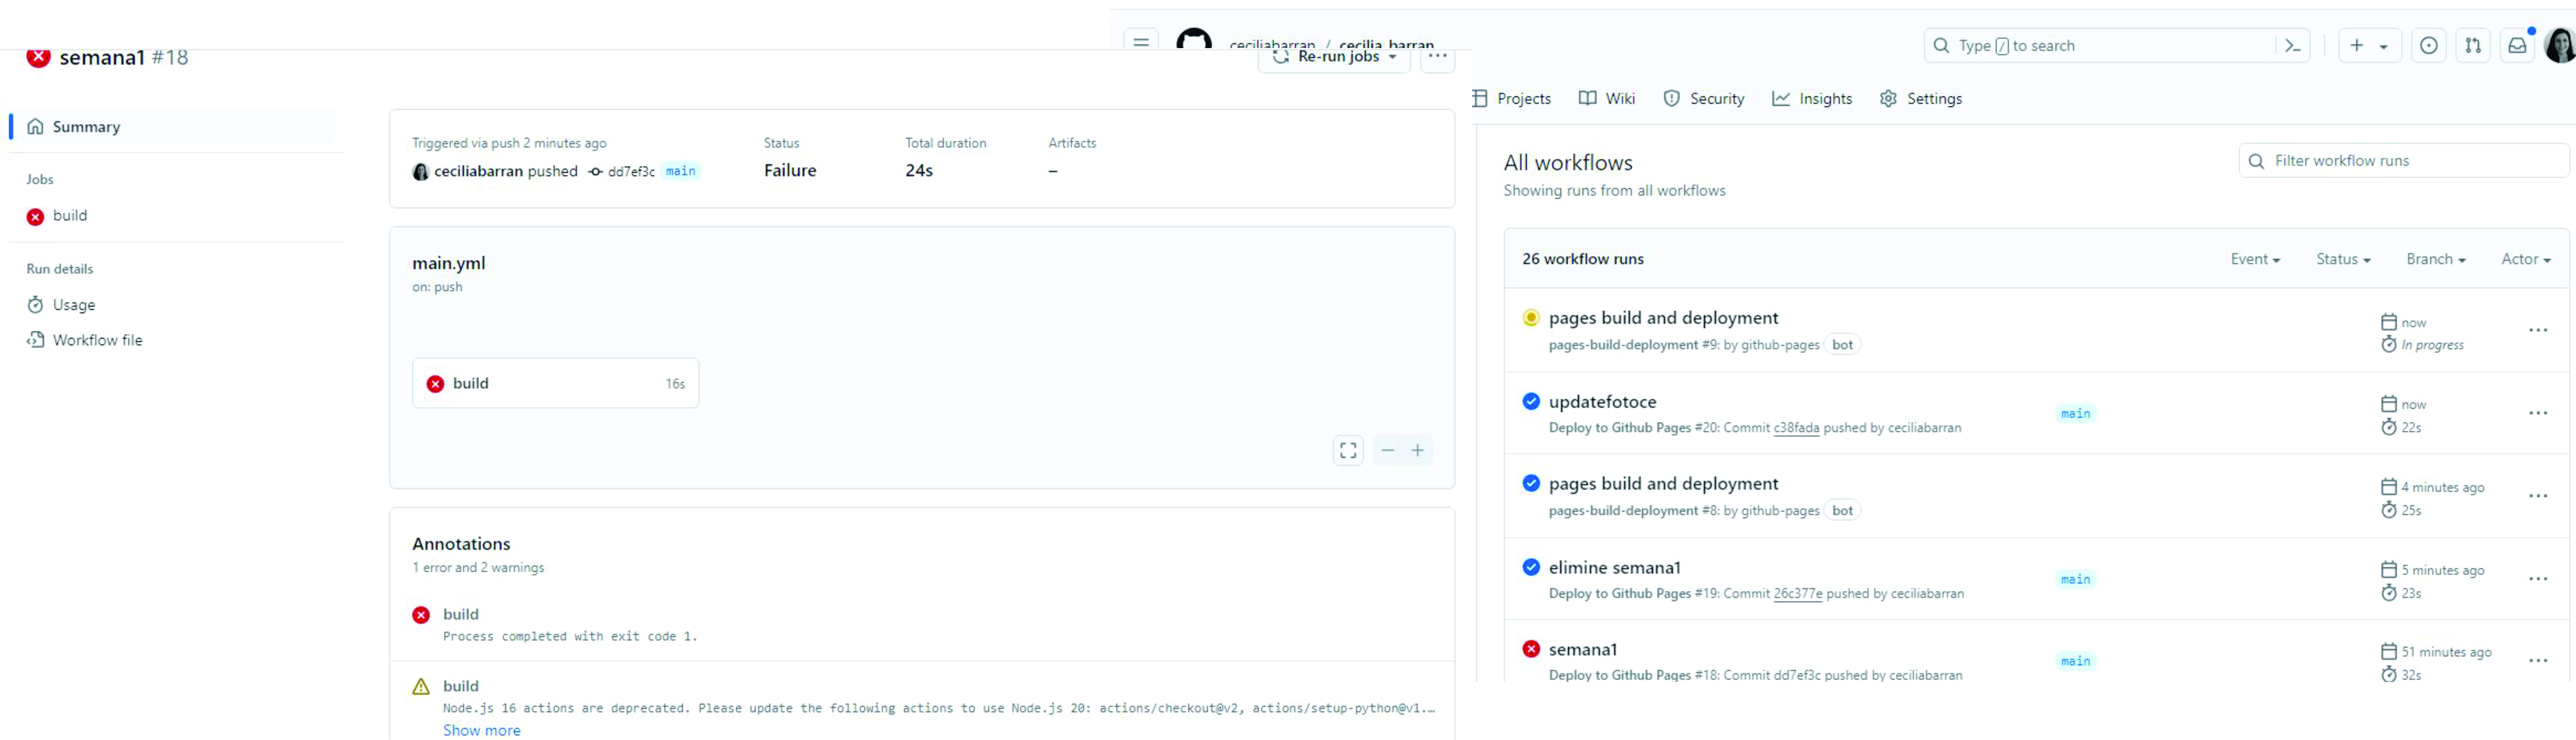Switch to the Insights tab
This screenshot has width=2576, height=740.
[x=1812, y=99]
